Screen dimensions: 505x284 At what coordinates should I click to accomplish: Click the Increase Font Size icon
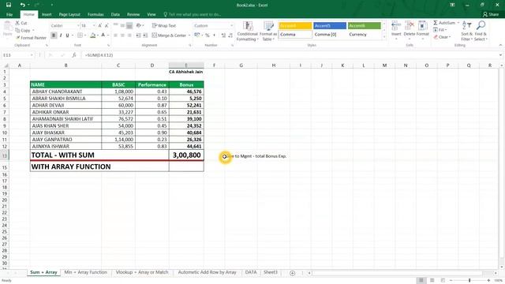[100, 25]
